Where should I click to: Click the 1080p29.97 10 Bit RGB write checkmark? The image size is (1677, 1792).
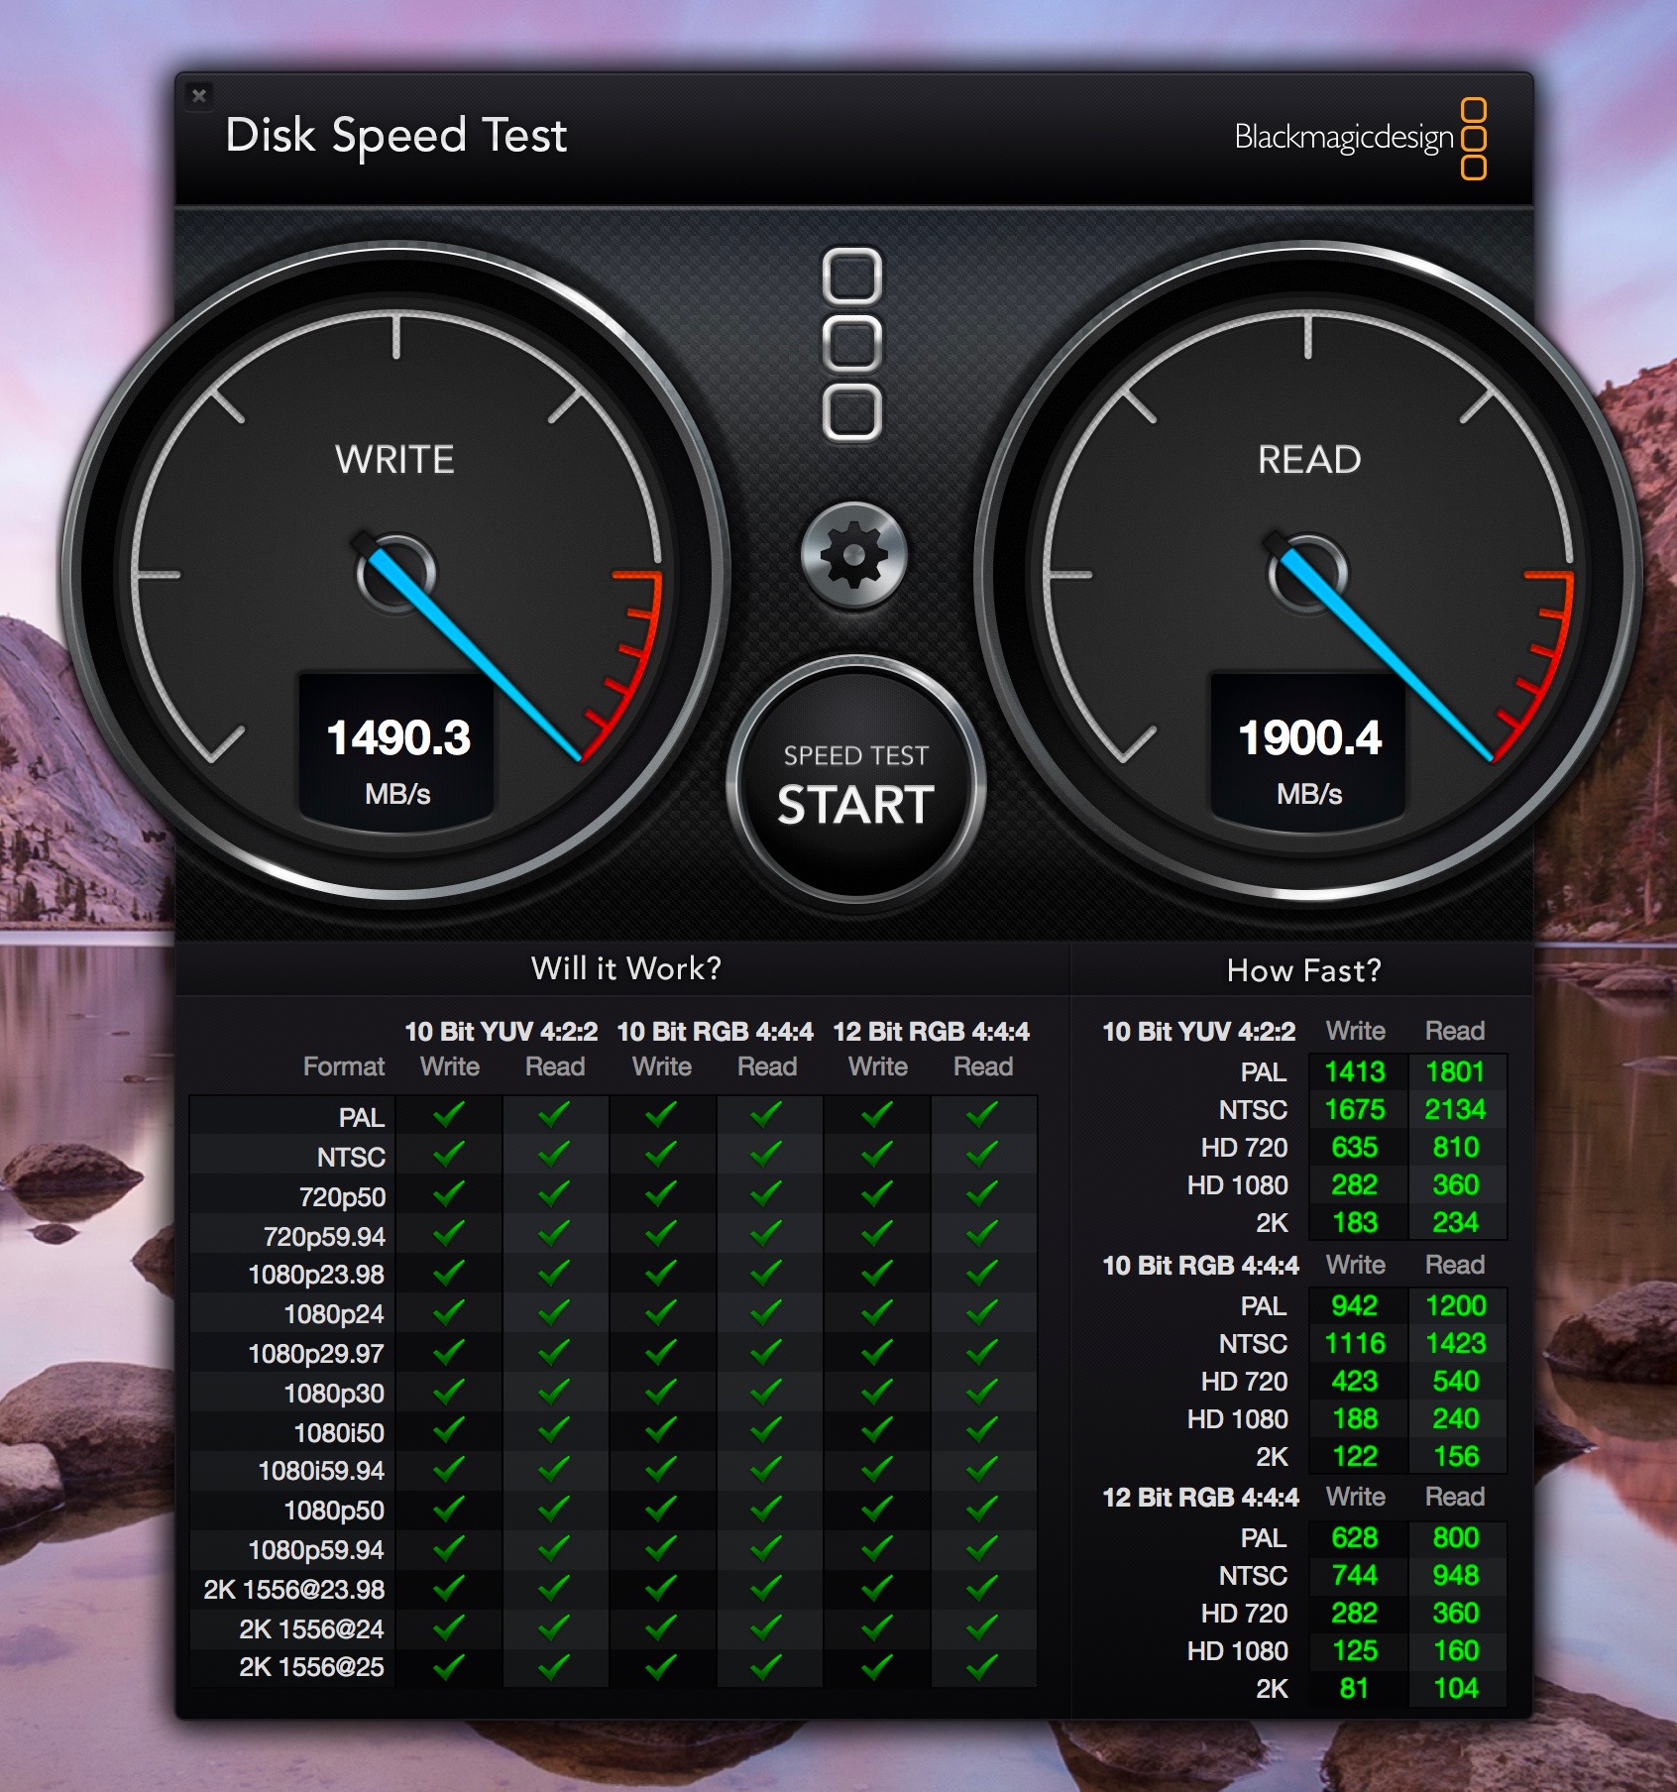click(x=661, y=1352)
